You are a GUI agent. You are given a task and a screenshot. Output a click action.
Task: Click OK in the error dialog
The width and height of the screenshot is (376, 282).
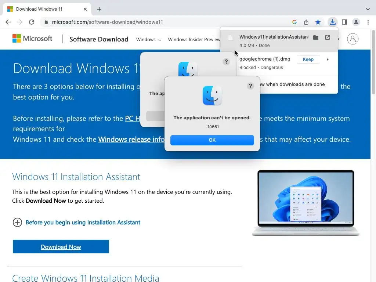tap(212, 140)
